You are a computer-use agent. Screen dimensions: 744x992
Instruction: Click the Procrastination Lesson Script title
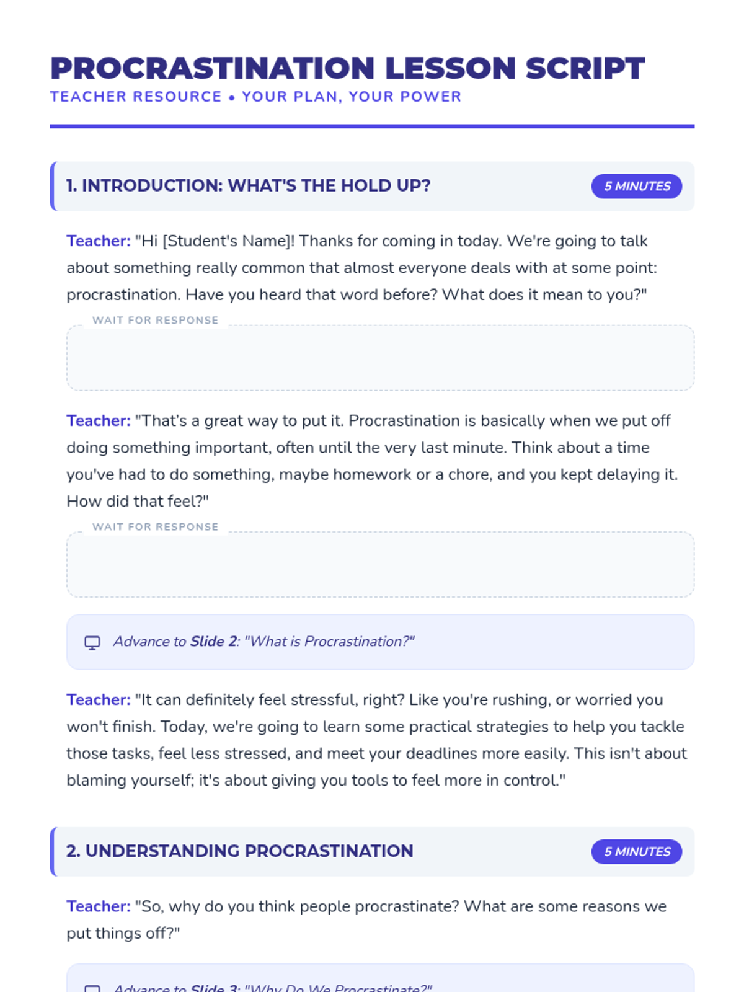click(x=347, y=68)
